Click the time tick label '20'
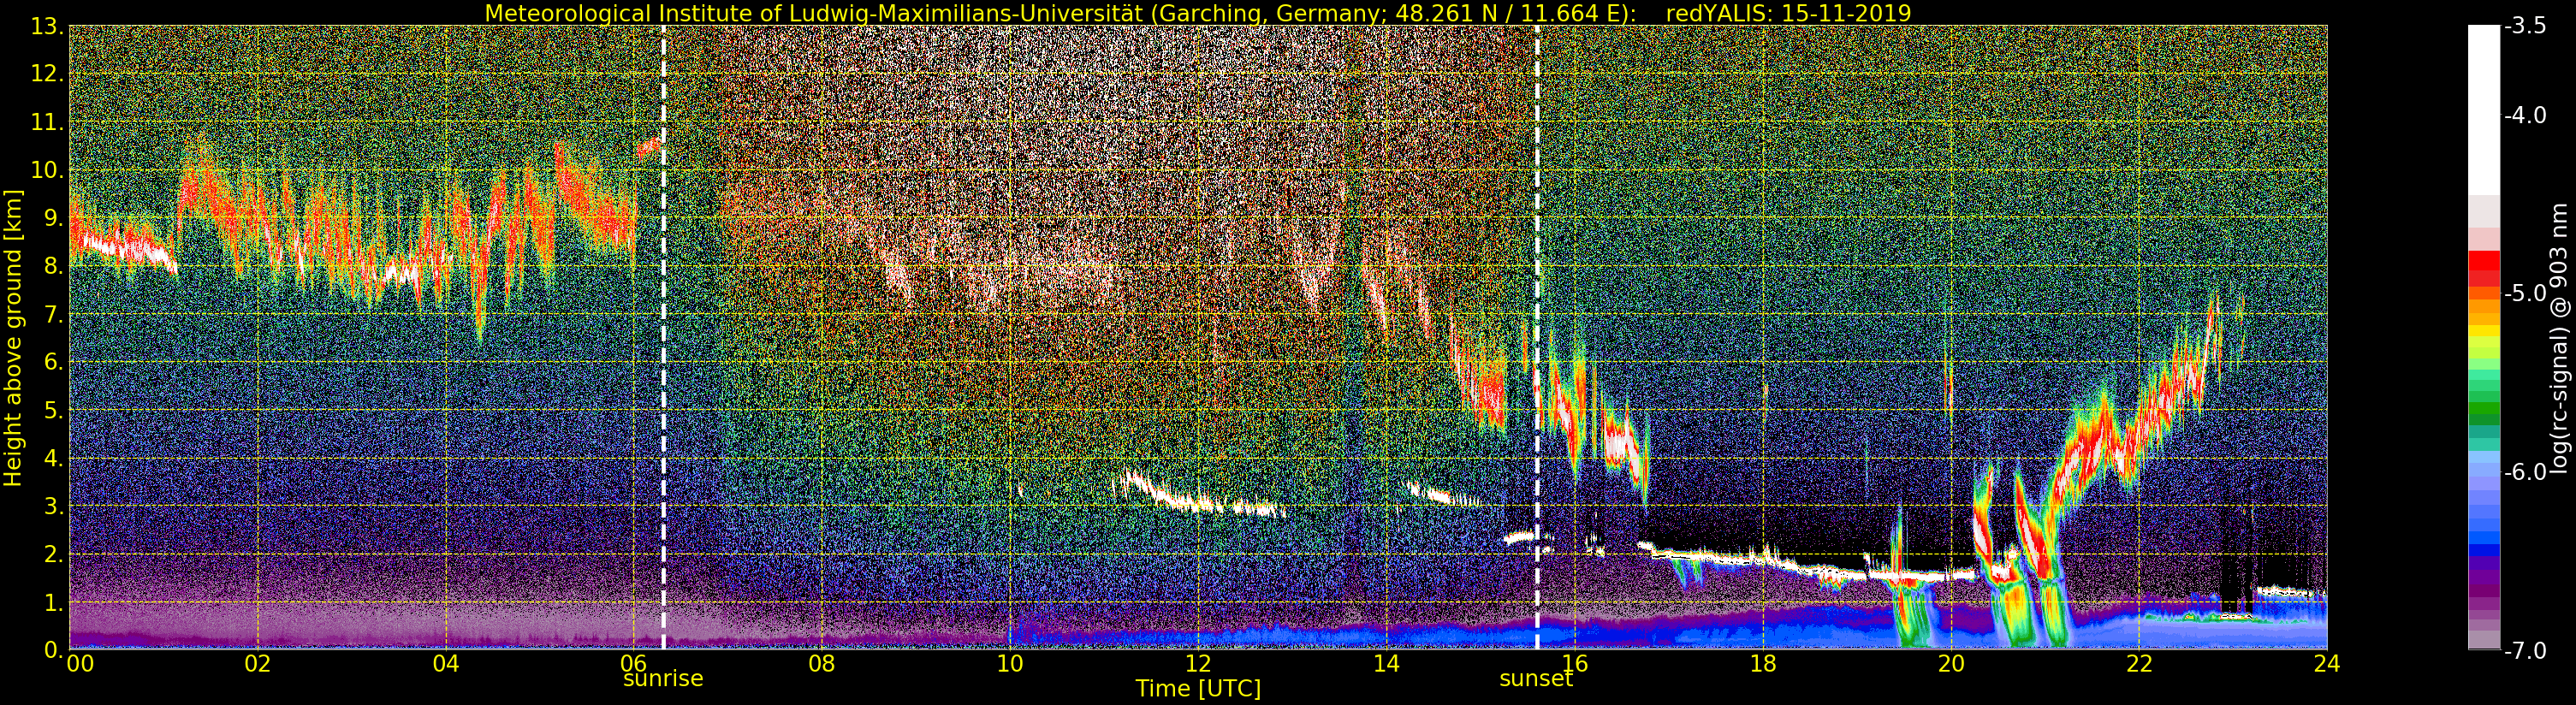Screen dimensions: 2576x705 (1950, 664)
